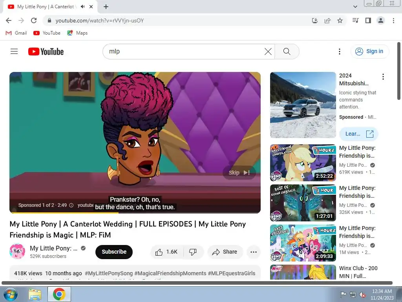The image size is (402, 302).
Task: Open the My Little Pony channel name
Action: tap(53, 249)
